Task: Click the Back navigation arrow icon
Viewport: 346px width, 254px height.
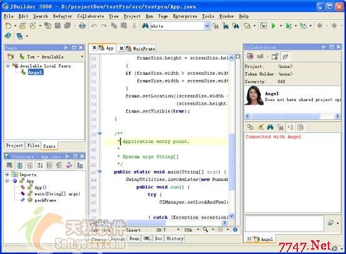Action: click(x=320, y=26)
